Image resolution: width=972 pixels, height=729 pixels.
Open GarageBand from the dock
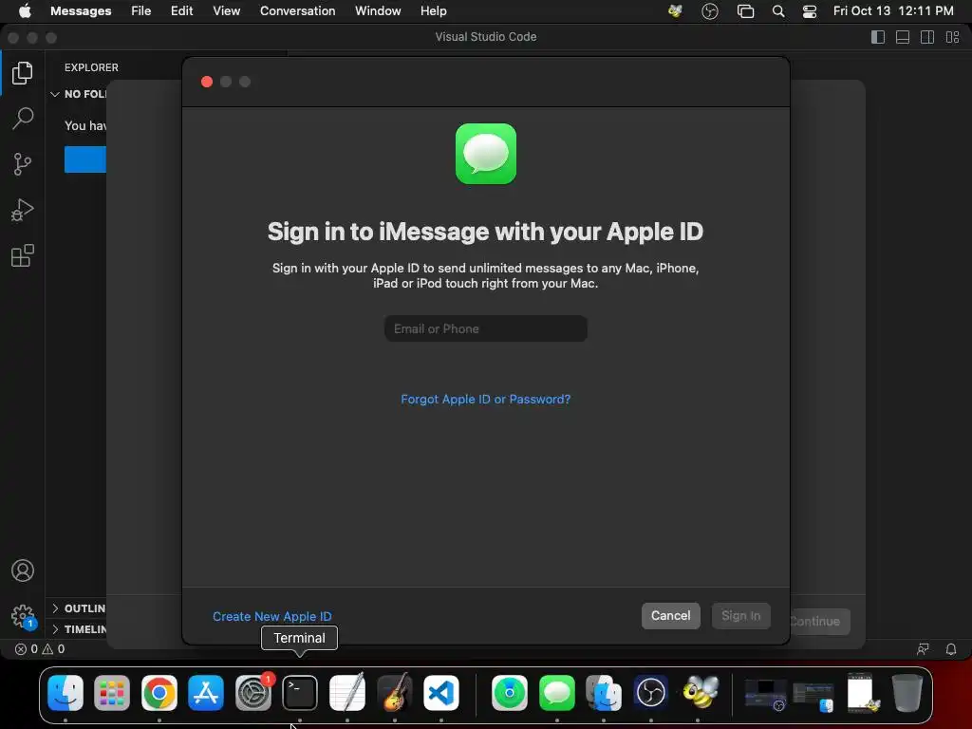(394, 692)
